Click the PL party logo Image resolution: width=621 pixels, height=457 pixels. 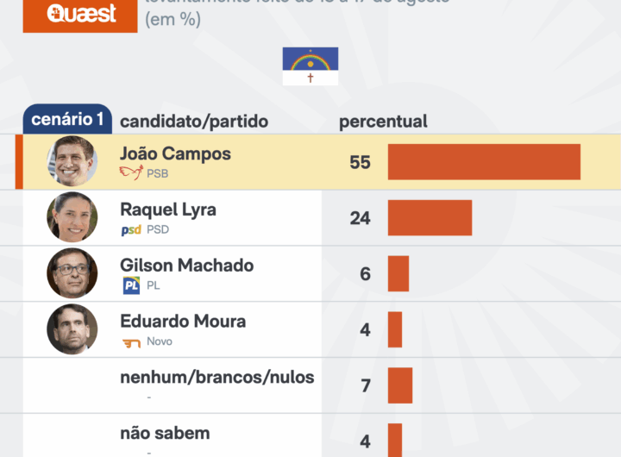point(131,285)
